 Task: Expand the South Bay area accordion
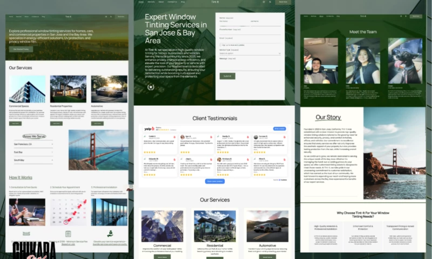point(33,160)
